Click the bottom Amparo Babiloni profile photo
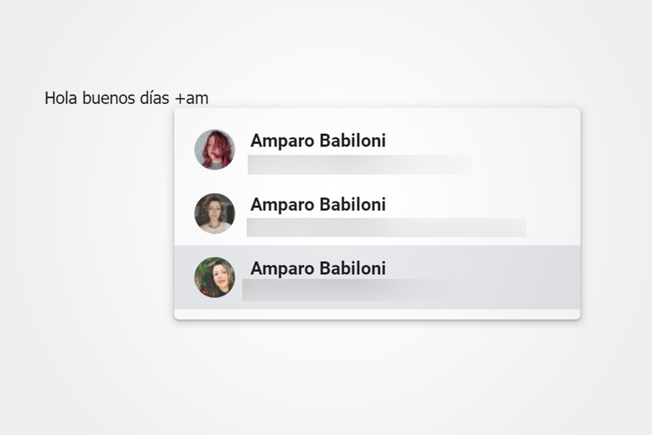This screenshot has height=435, width=652. [215, 278]
